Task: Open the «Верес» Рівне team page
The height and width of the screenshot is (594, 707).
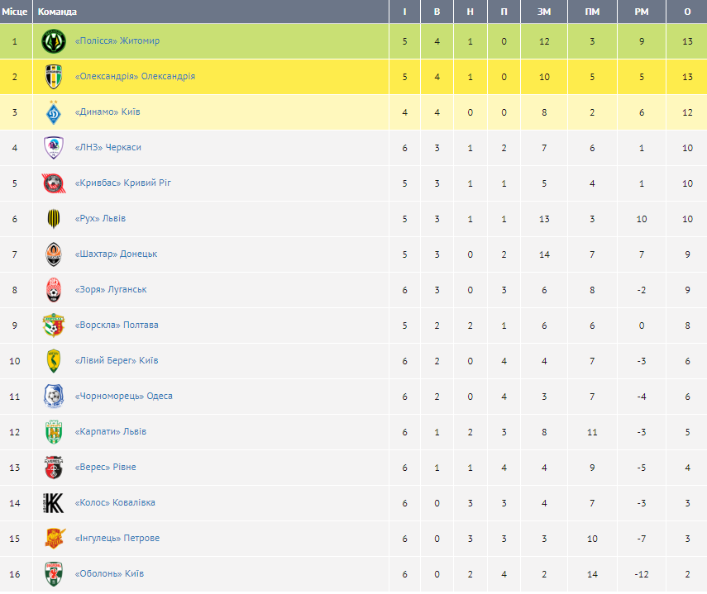Action: (106, 467)
